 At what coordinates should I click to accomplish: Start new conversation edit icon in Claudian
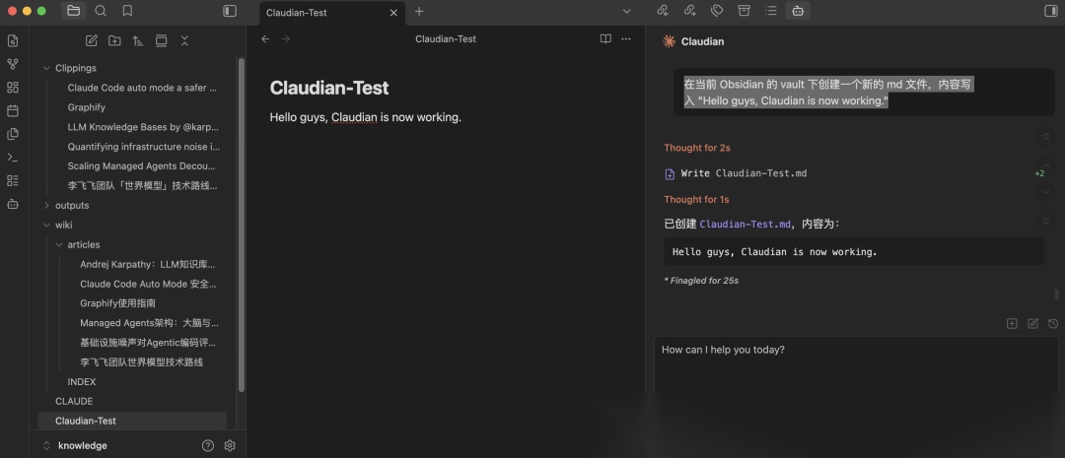(1032, 324)
